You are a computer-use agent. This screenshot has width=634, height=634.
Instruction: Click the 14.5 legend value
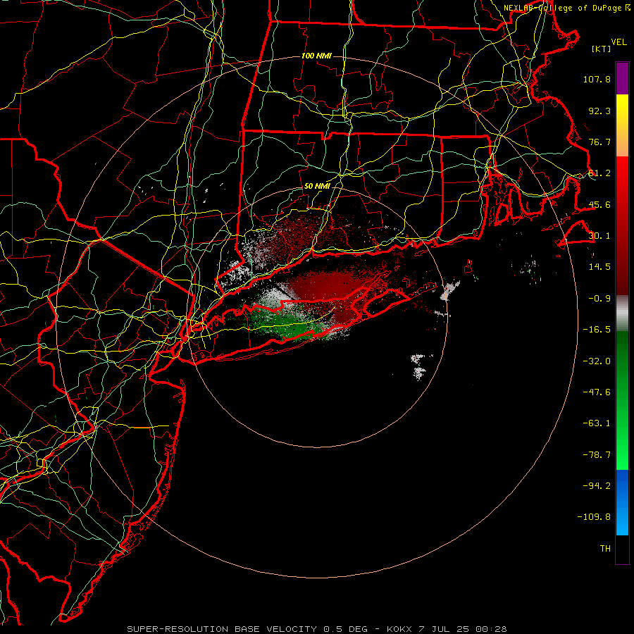(x=599, y=267)
